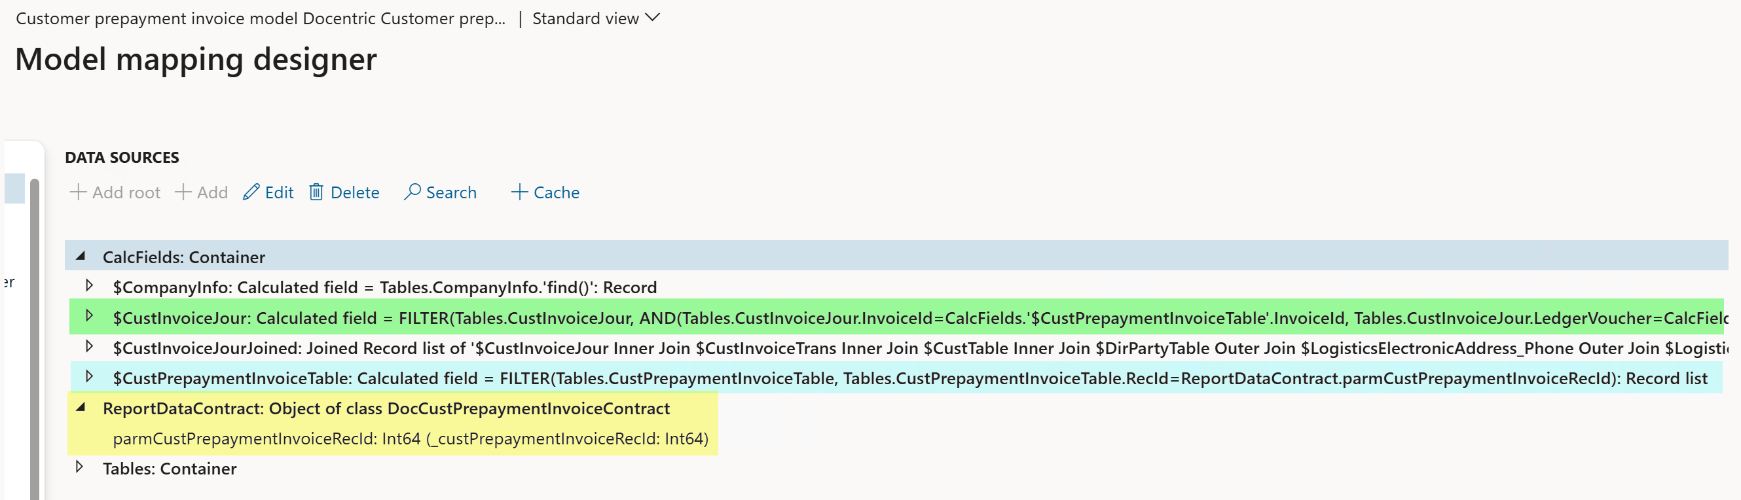Click the Delete button label

click(355, 192)
